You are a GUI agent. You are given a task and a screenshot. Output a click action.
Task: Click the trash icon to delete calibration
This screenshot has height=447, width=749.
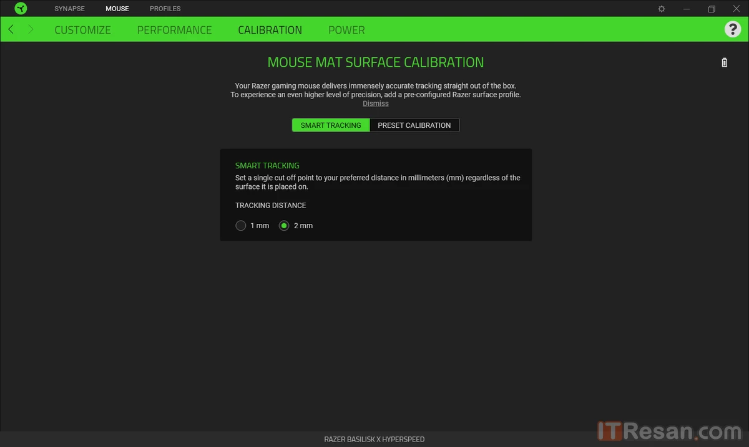tap(724, 62)
